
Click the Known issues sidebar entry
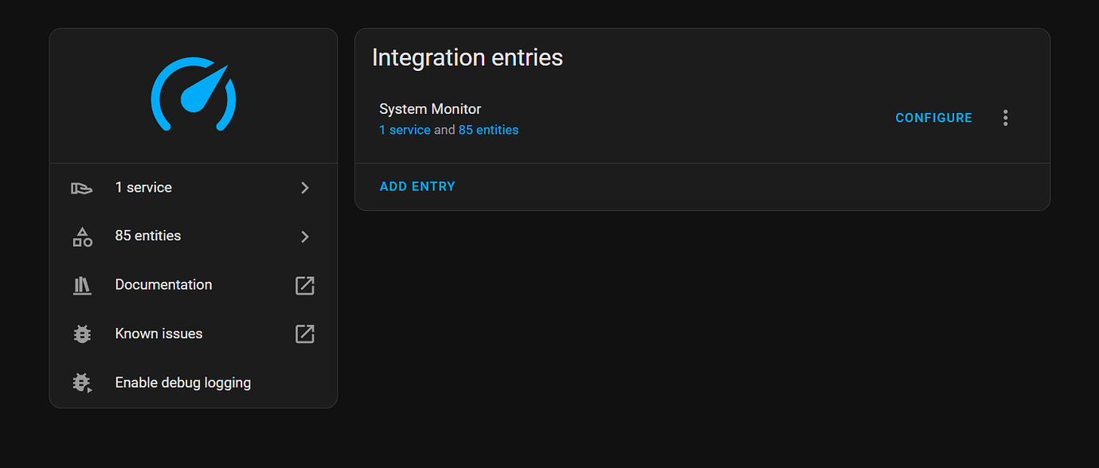click(x=158, y=333)
